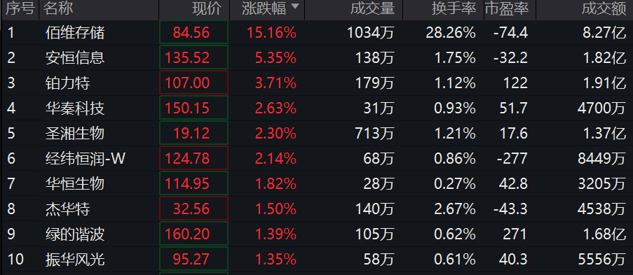Click the 名称 column header

pyautogui.click(x=59, y=8)
